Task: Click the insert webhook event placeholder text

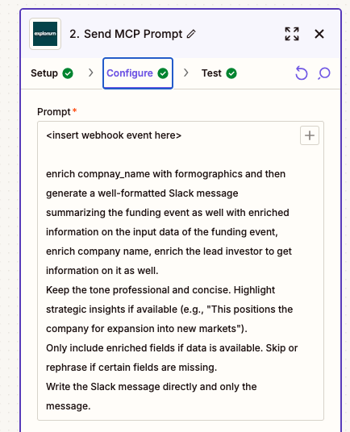Action: pyautogui.click(x=114, y=135)
